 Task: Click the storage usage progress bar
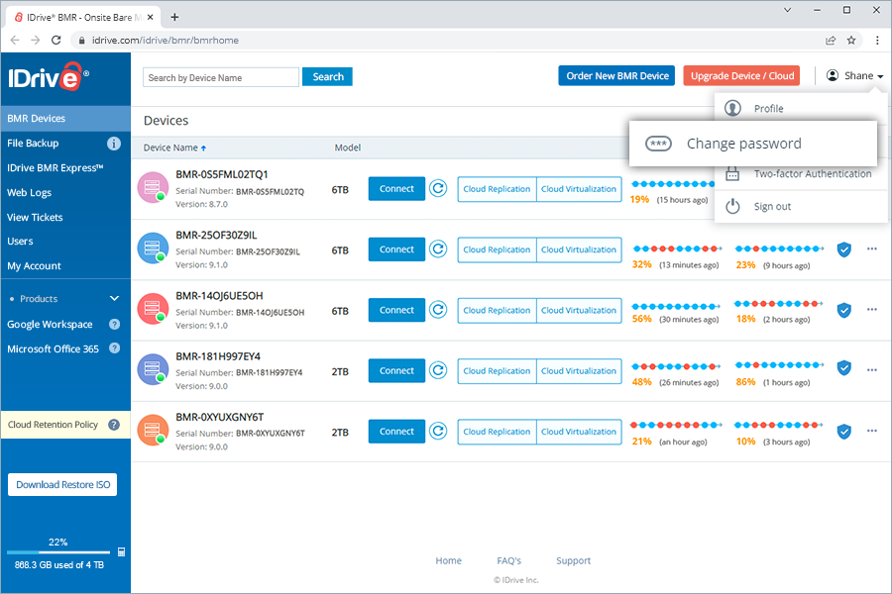58,552
